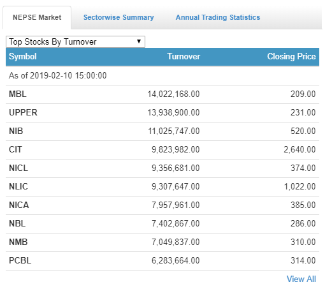Click UPPER closing price 231.00

[x=303, y=112]
